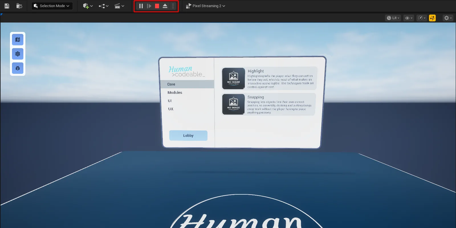This screenshot has height=228, width=456.
Task: Toggle the highlighted yellow sparkle-arrow button
Action: 432,18
